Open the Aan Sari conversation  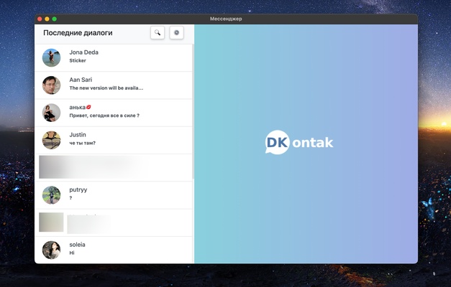pos(114,85)
